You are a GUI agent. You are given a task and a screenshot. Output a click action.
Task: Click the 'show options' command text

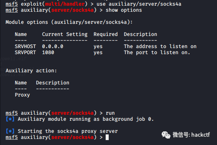[124, 10]
